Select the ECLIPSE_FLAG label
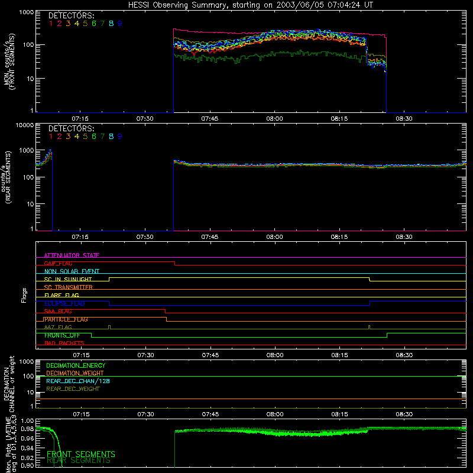The width and height of the screenshot is (473, 473). [x=64, y=303]
